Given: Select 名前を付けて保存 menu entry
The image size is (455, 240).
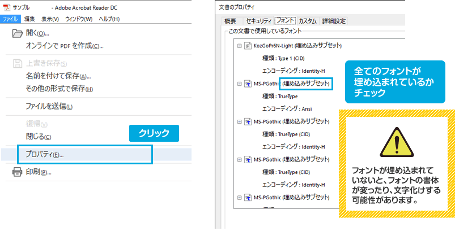Looking at the screenshot, I should click(58, 76).
